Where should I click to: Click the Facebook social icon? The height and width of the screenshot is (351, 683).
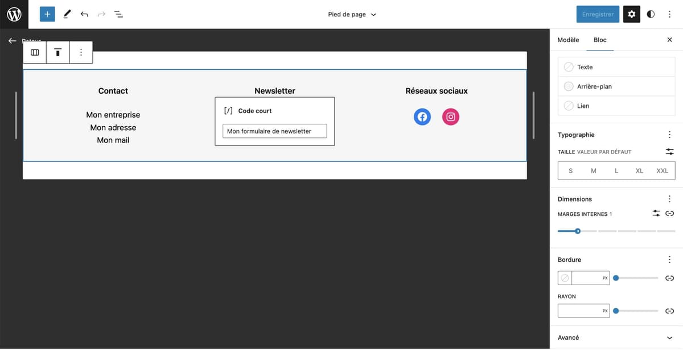(x=422, y=116)
